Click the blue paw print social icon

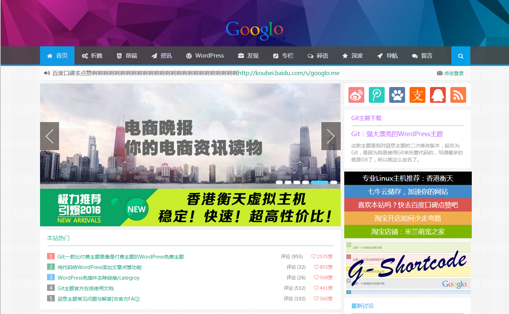(397, 95)
